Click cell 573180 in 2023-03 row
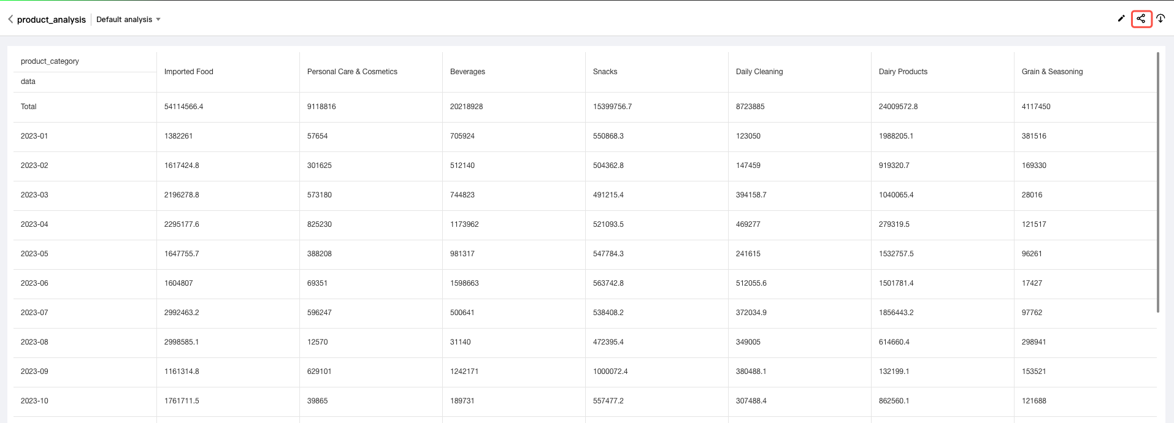1174x423 pixels. click(320, 195)
